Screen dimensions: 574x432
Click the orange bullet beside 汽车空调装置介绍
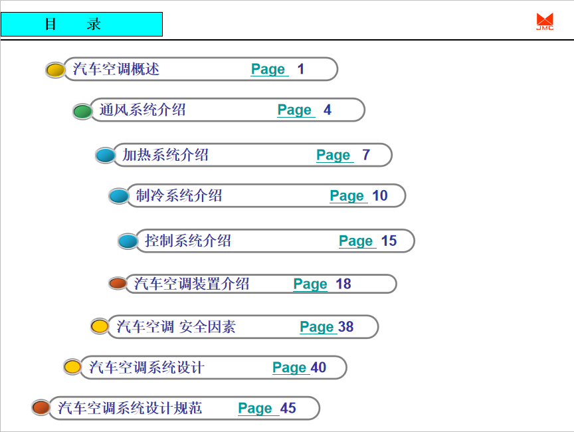click(x=118, y=283)
